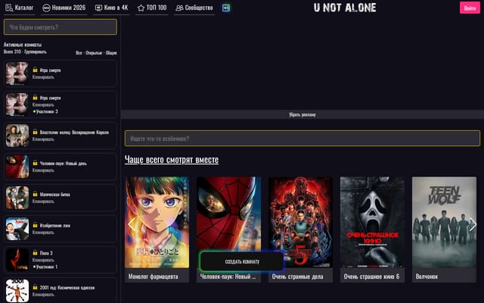Viewport: 484px width, 303px height.
Task: Click the pink Войти button
Action: pyautogui.click(x=470, y=8)
